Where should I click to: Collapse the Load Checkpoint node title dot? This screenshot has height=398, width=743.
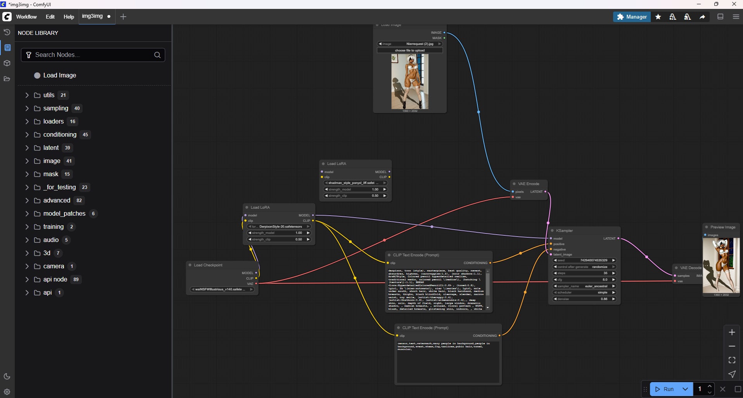pyautogui.click(x=190, y=265)
